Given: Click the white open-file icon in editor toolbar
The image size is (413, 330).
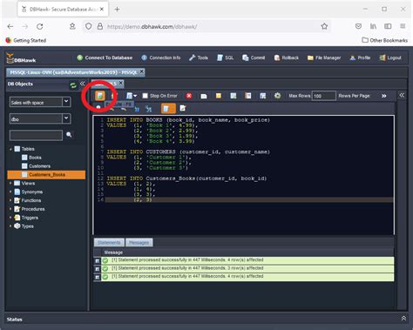Looking at the screenshot, I should (x=204, y=96).
